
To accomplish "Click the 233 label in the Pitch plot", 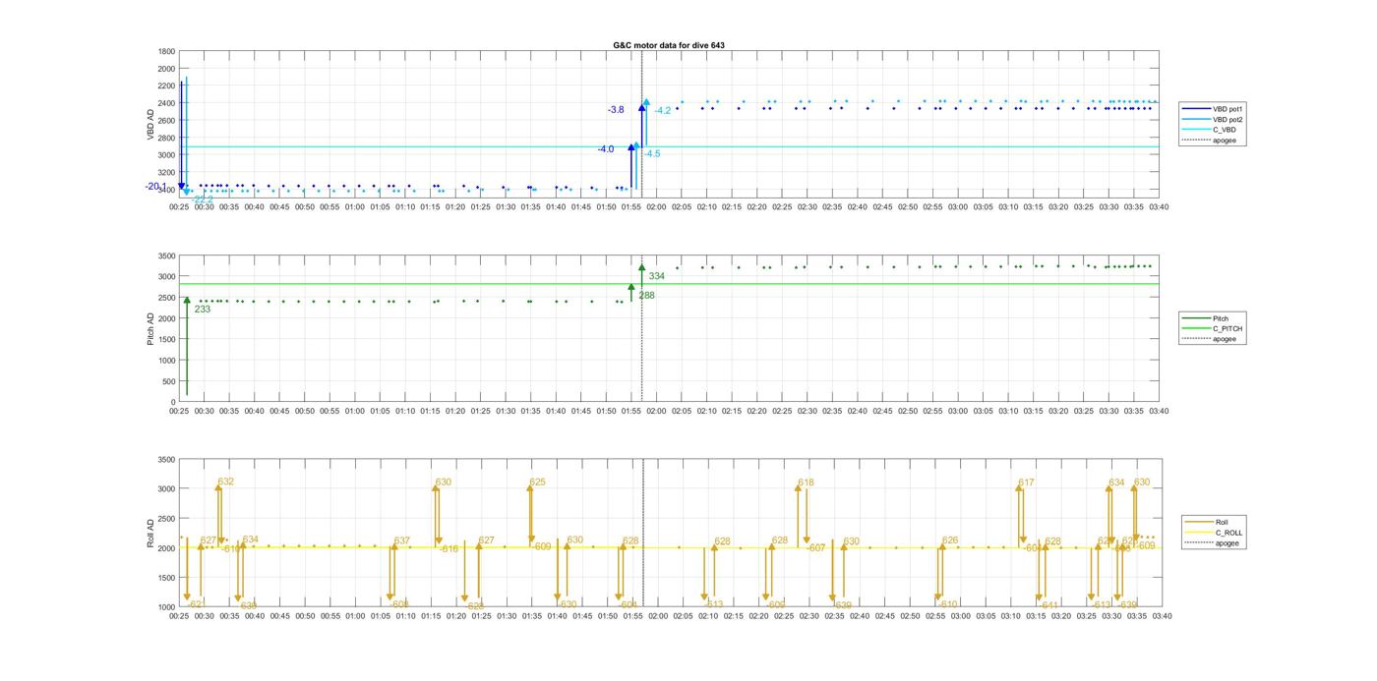I will click(202, 310).
